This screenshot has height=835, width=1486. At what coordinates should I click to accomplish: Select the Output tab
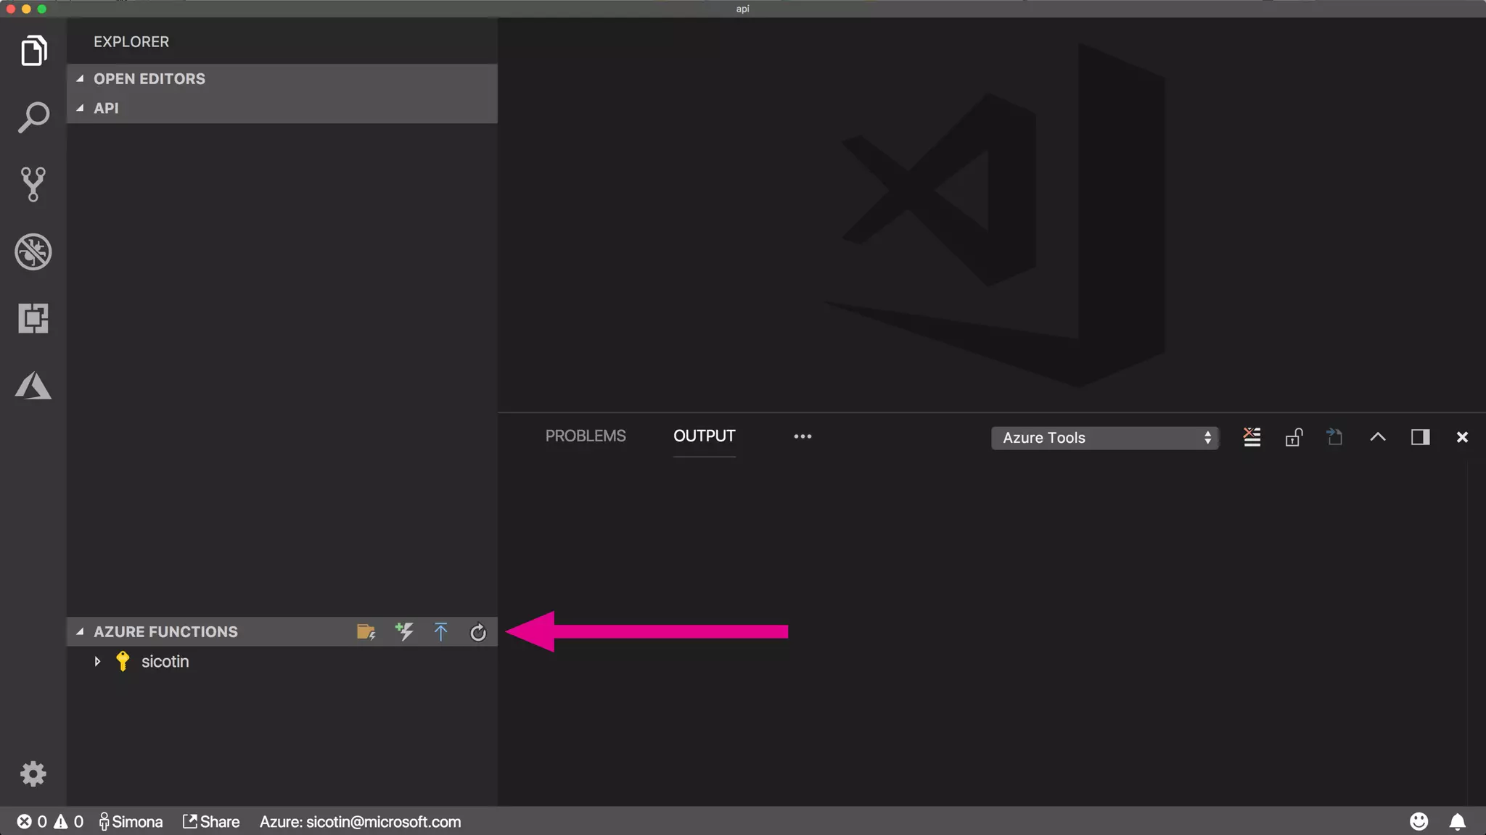(x=704, y=436)
